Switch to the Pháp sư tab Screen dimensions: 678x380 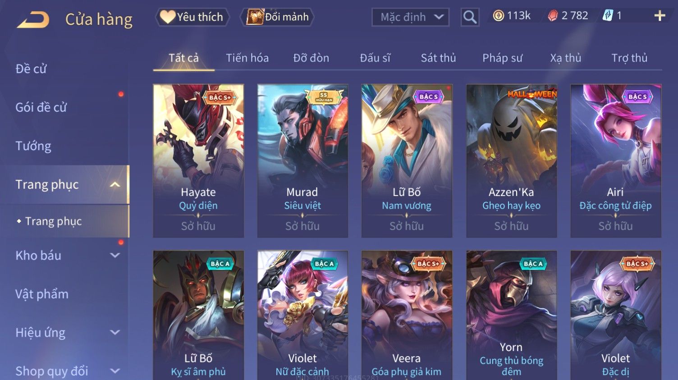pos(502,58)
